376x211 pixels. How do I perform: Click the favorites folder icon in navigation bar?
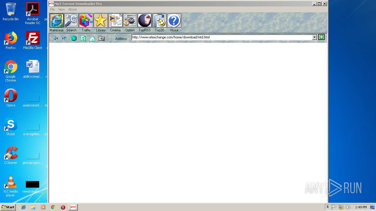pyautogui.click(x=102, y=38)
